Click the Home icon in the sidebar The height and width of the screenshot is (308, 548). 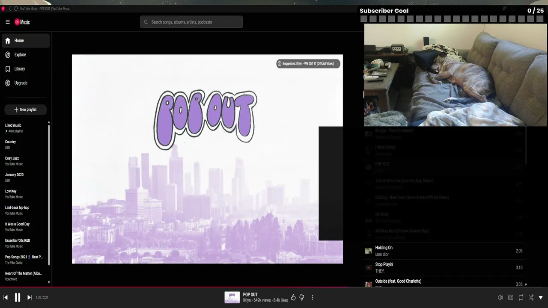coord(8,41)
